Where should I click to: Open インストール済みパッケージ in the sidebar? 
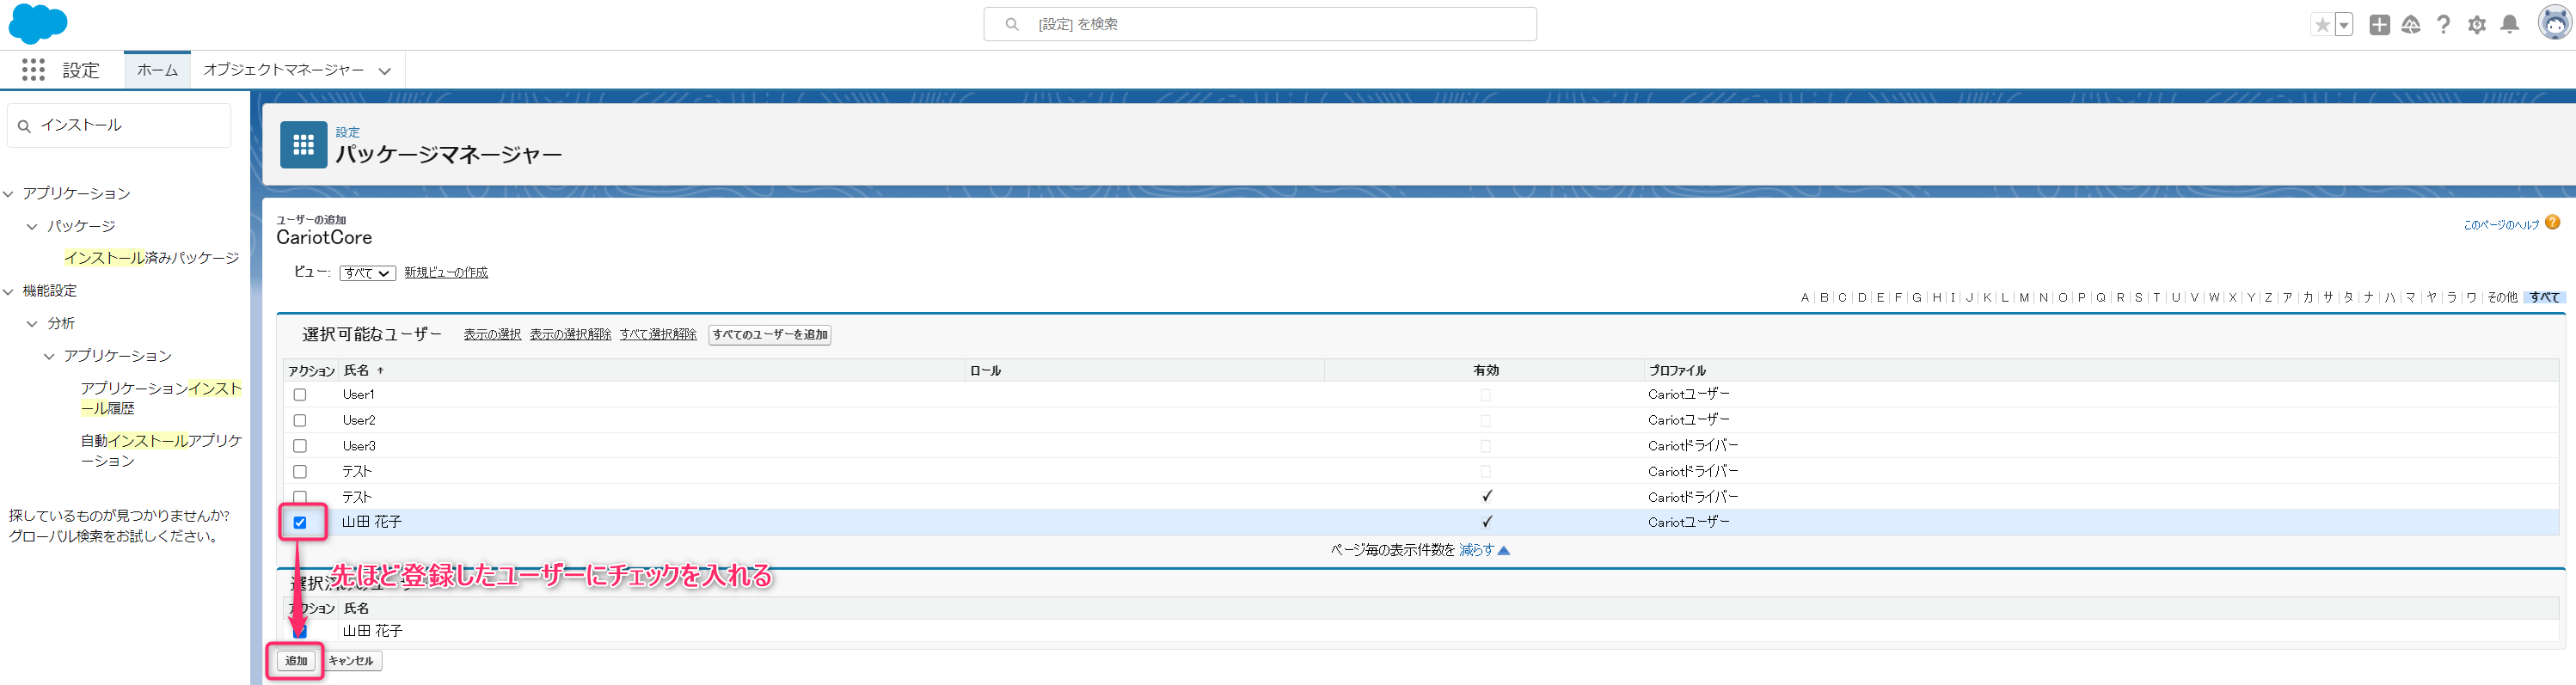[152, 258]
